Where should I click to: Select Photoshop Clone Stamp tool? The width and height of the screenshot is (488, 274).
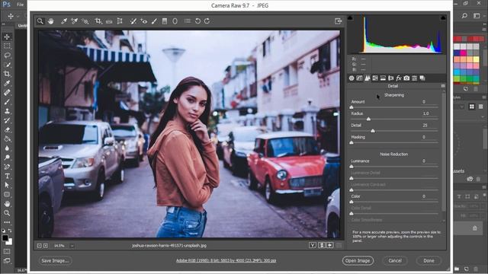point(7,111)
